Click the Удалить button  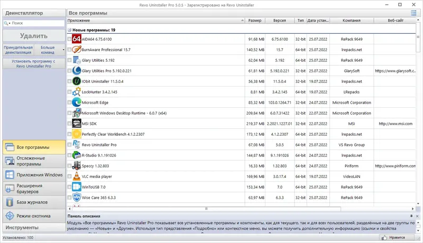(x=34, y=35)
